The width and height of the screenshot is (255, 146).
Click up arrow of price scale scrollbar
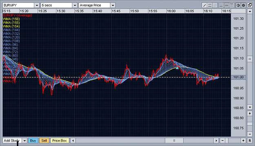click(x=250, y=11)
